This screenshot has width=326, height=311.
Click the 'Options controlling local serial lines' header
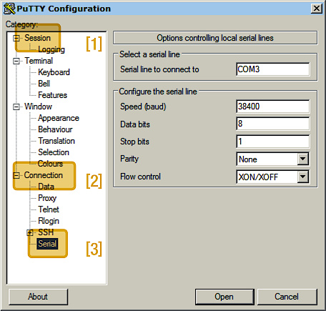(215, 38)
